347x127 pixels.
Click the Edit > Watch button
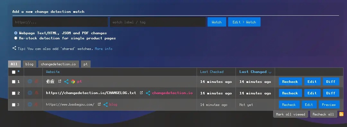click(x=244, y=22)
